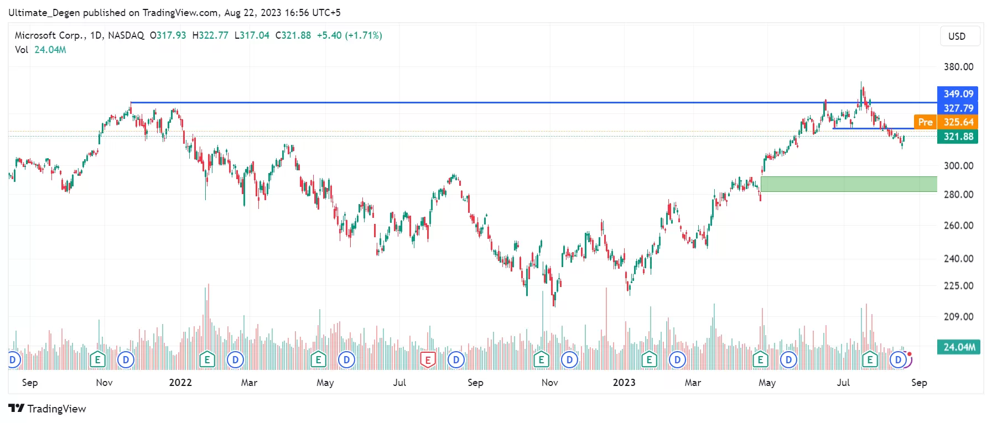Screen dimensions: 992x423
Task: Click the opening value O317.93 in legend
Action: pos(168,35)
